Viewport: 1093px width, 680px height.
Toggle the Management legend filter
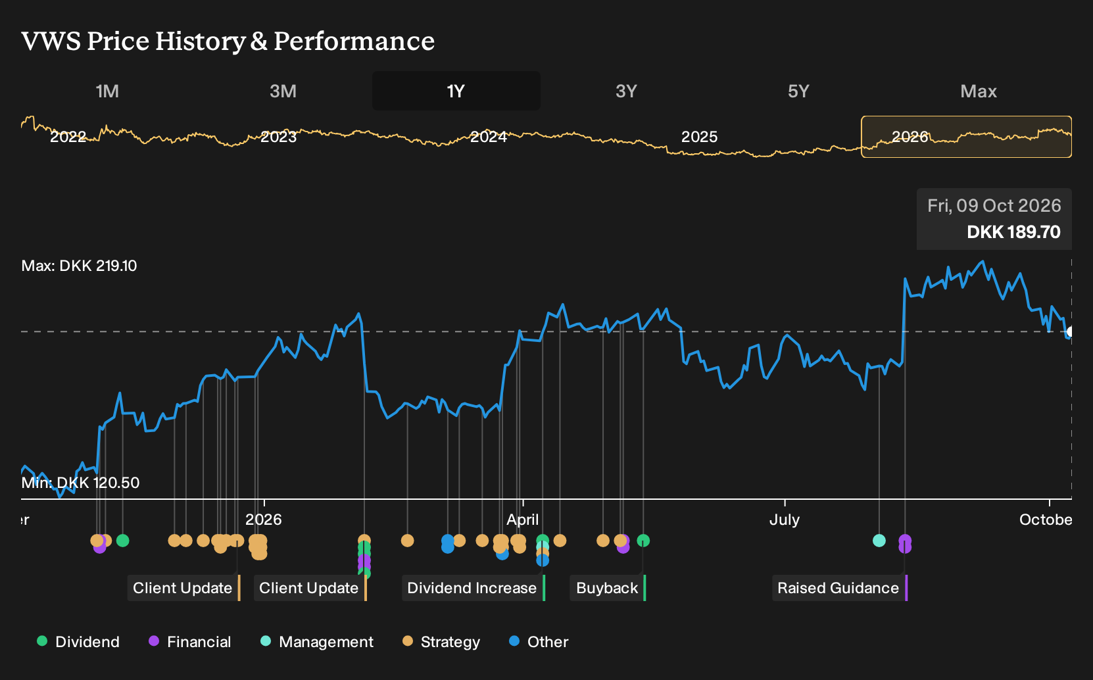[317, 642]
